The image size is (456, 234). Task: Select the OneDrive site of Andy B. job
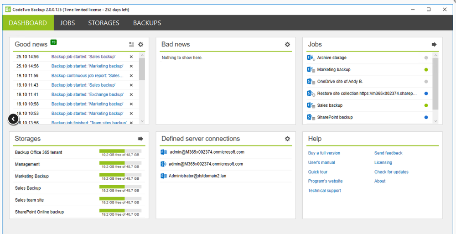pyautogui.click(x=340, y=82)
